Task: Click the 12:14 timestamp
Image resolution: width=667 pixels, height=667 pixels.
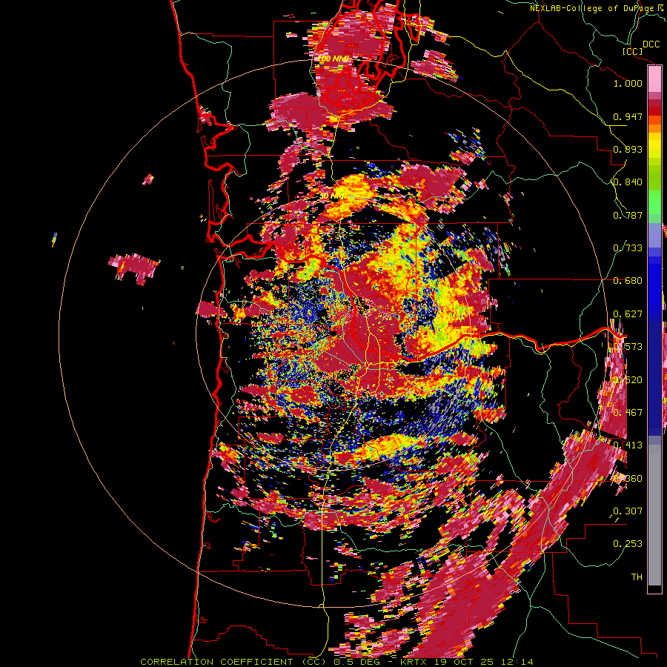Action: [x=517, y=662]
